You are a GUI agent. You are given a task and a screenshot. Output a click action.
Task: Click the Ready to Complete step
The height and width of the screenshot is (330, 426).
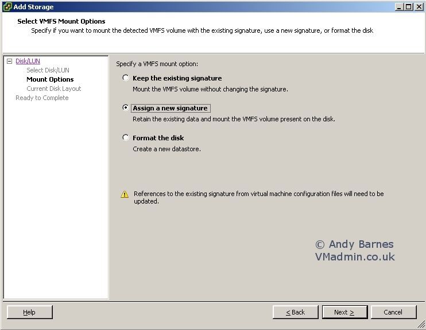(x=42, y=98)
